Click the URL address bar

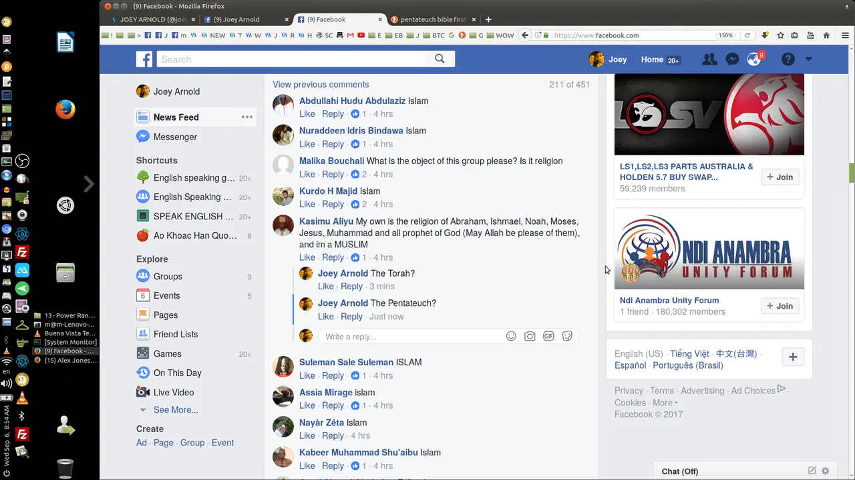click(x=635, y=35)
